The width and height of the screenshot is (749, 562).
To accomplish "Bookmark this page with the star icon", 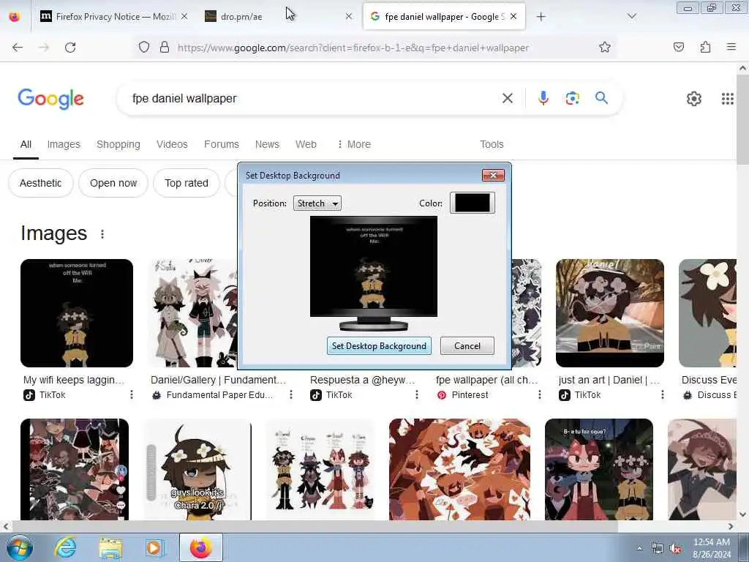I will click(x=605, y=48).
